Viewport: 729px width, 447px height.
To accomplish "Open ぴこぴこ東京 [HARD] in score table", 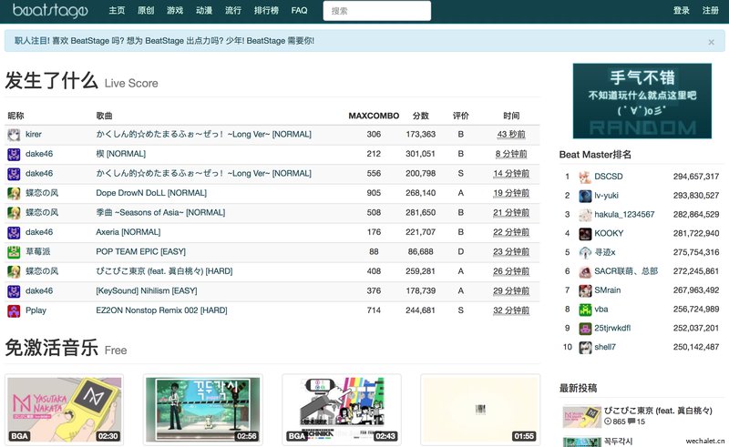I will [164, 271].
